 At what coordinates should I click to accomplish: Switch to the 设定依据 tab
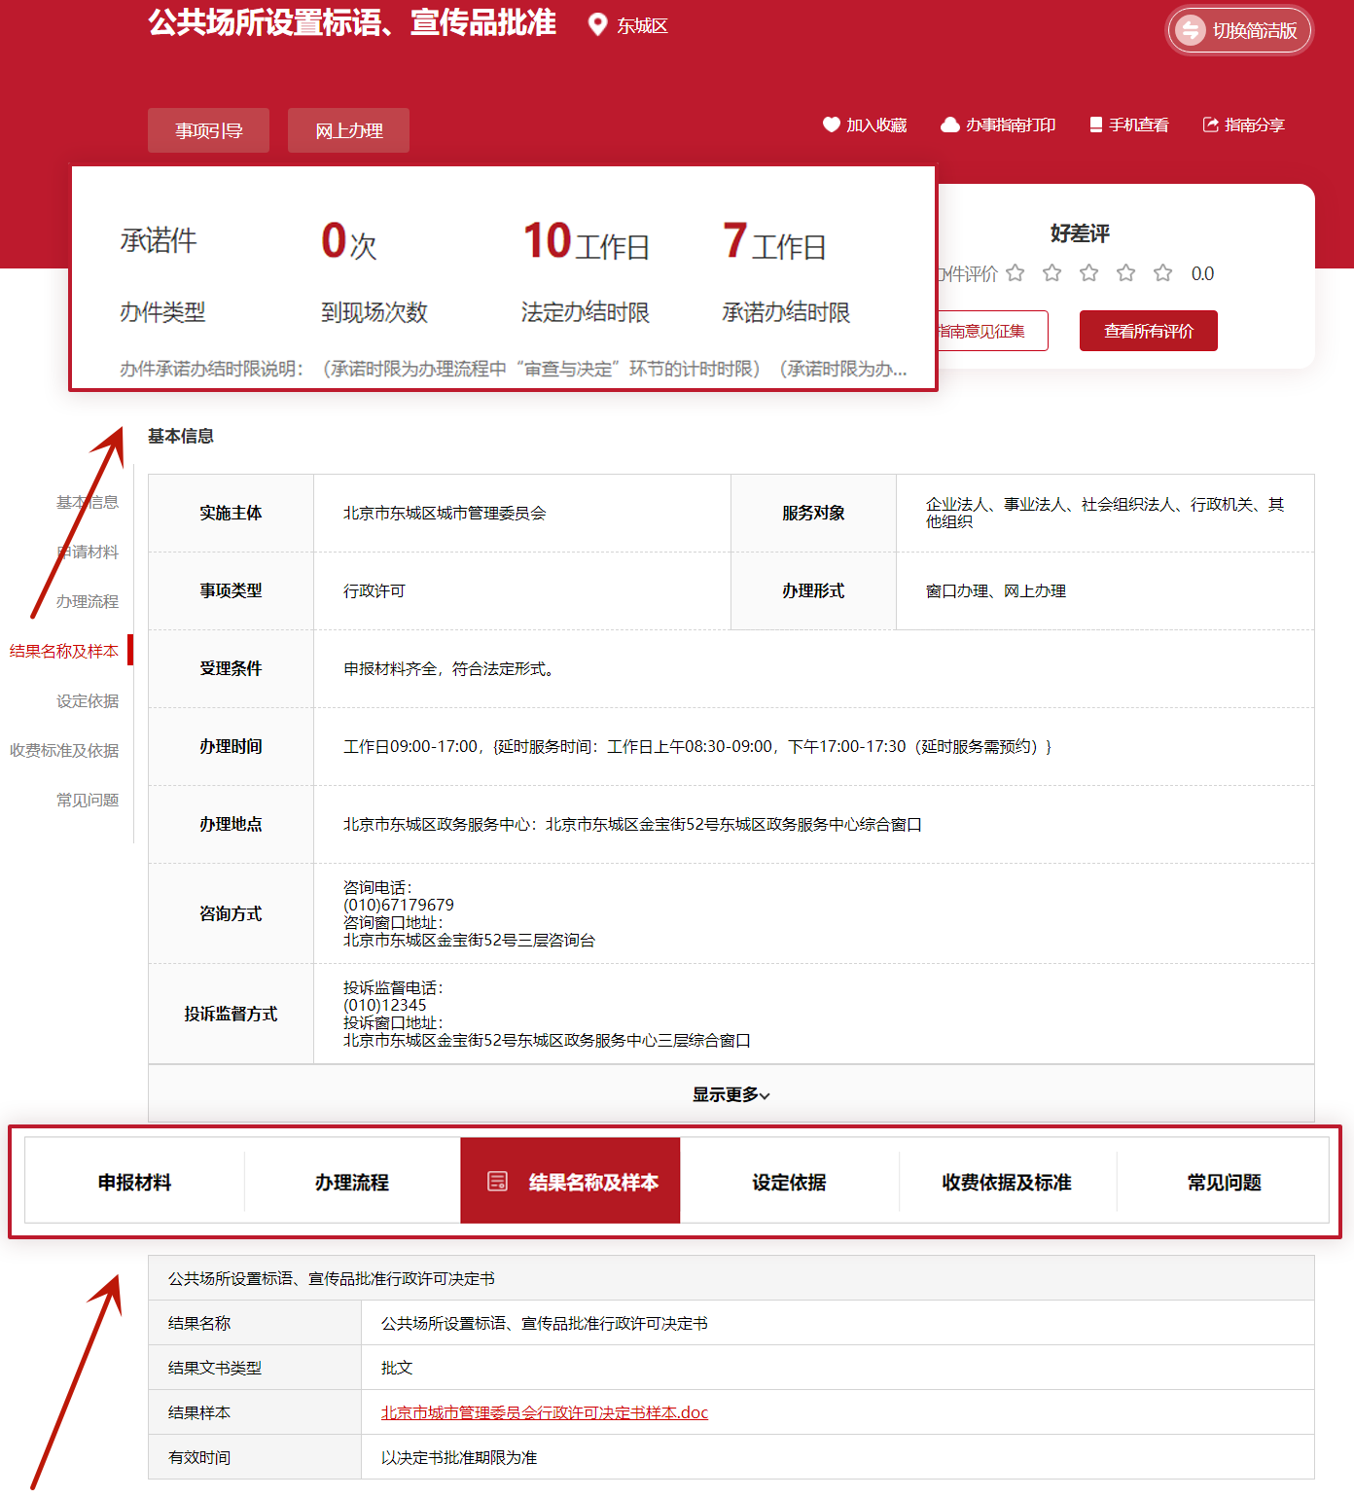pyautogui.click(x=789, y=1182)
